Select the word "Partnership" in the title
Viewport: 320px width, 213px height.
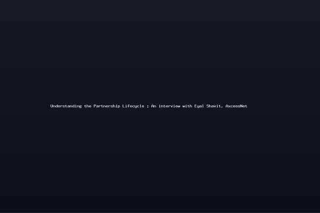[x=107, y=106]
